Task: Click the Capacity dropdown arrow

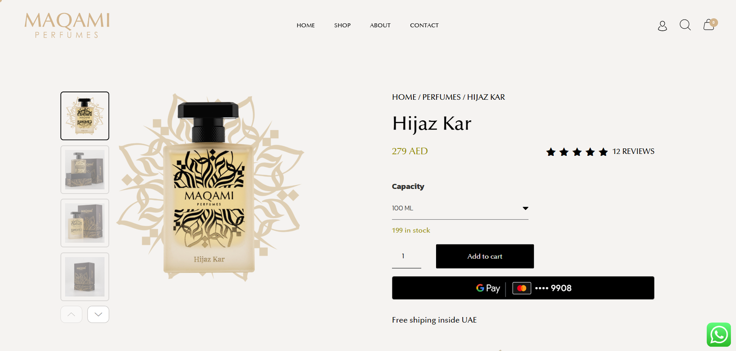Action: tap(525, 209)
